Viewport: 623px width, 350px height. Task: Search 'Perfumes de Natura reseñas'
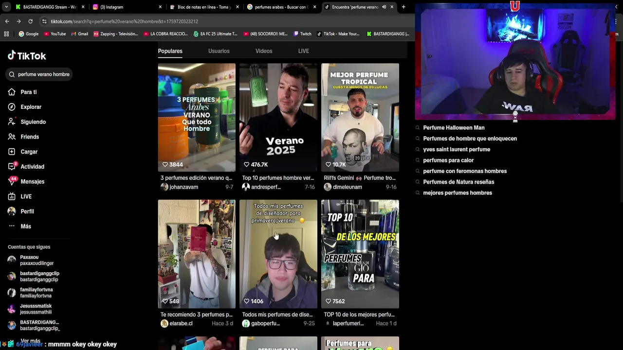(458, 182)
